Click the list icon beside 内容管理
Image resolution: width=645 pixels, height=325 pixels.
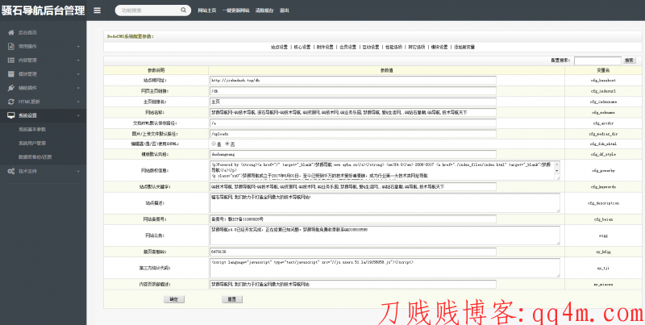coord(11,60)
